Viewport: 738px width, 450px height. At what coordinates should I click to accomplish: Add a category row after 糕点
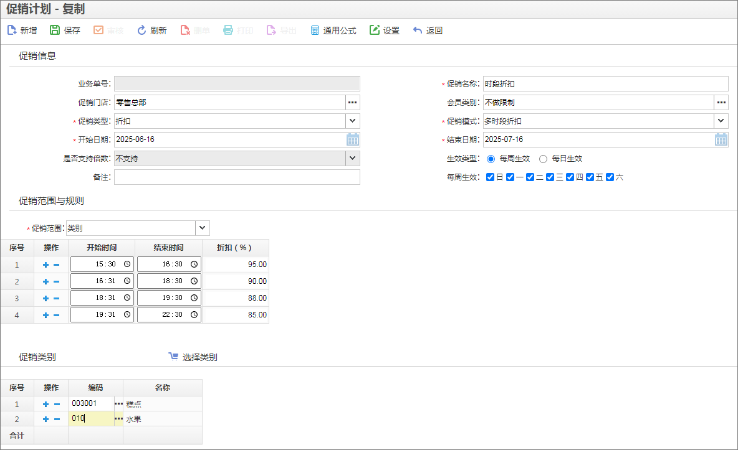tap(46, 405)
